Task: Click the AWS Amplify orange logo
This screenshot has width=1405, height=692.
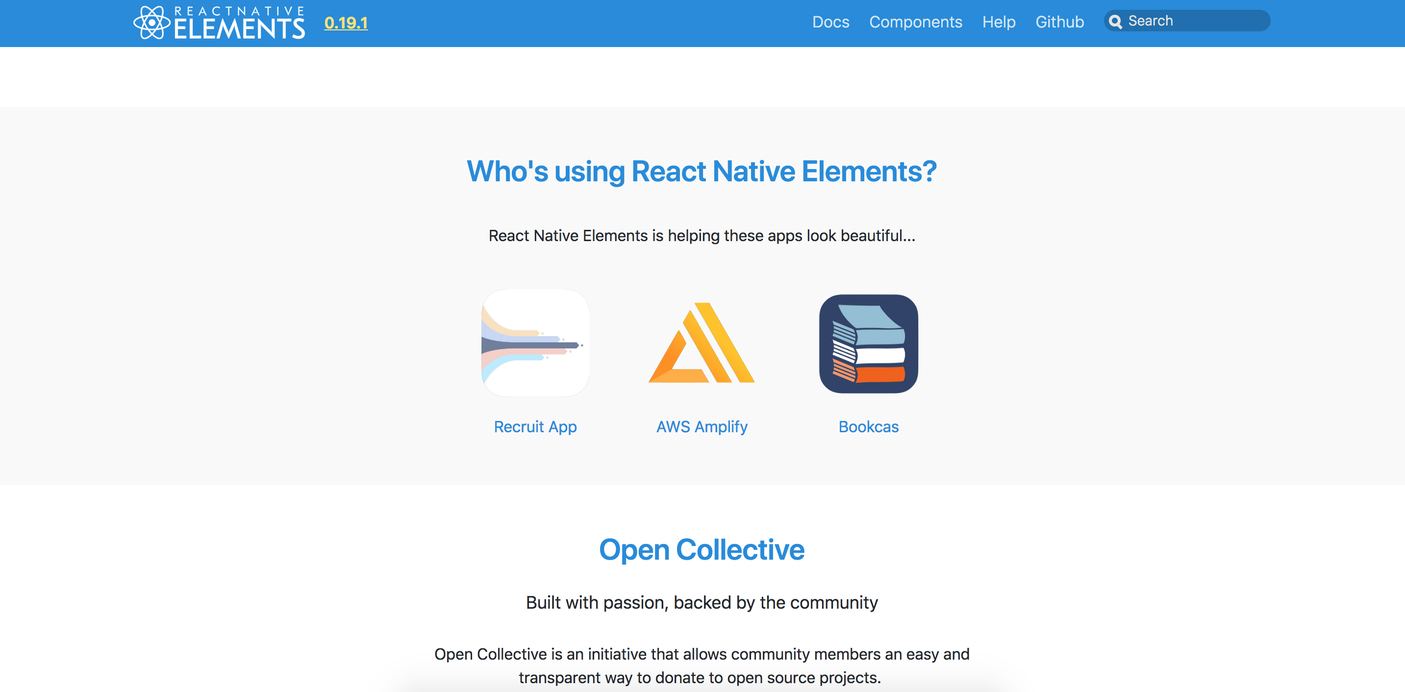Action: pos(702,343)
